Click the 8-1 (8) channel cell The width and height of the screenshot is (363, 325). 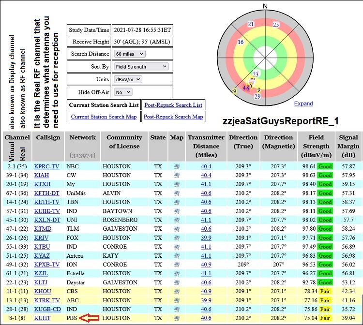click(17, 318)
